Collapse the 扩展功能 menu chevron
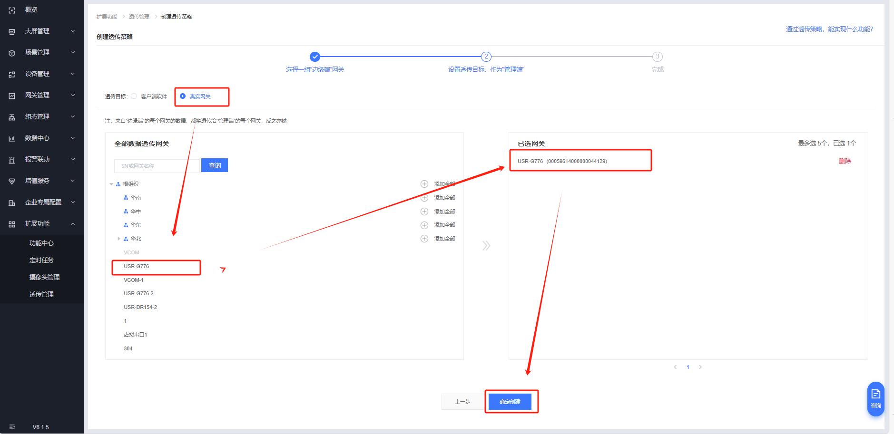 coord(73,223)
